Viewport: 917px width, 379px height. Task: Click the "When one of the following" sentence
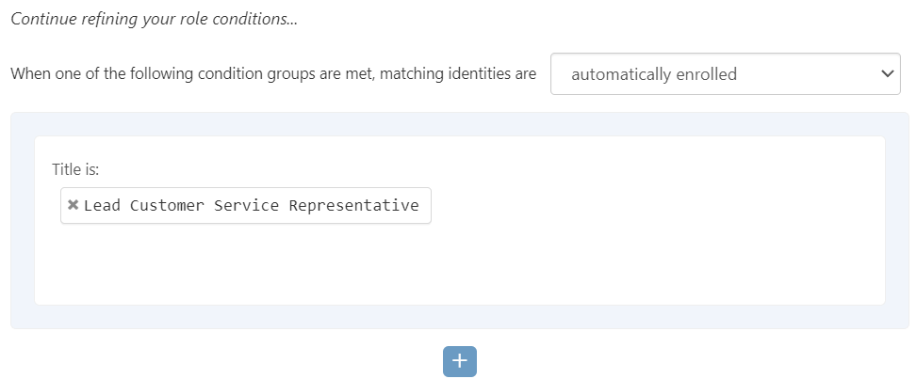point(113,74)
